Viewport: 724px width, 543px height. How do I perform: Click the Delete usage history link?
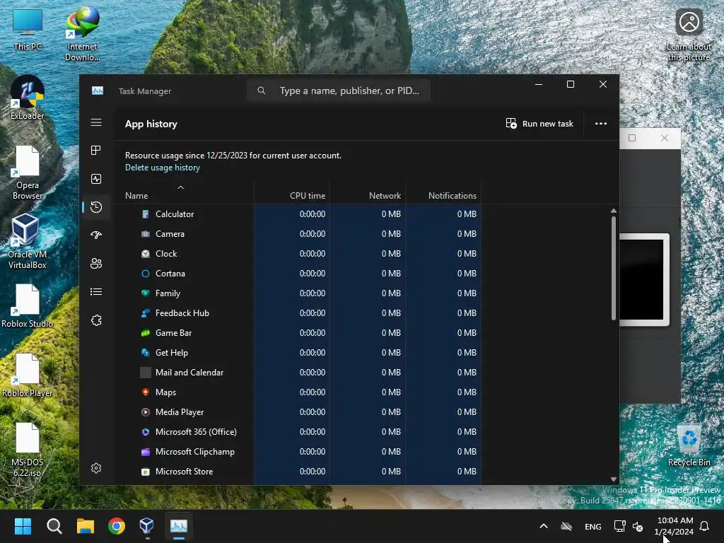point(163,168)
